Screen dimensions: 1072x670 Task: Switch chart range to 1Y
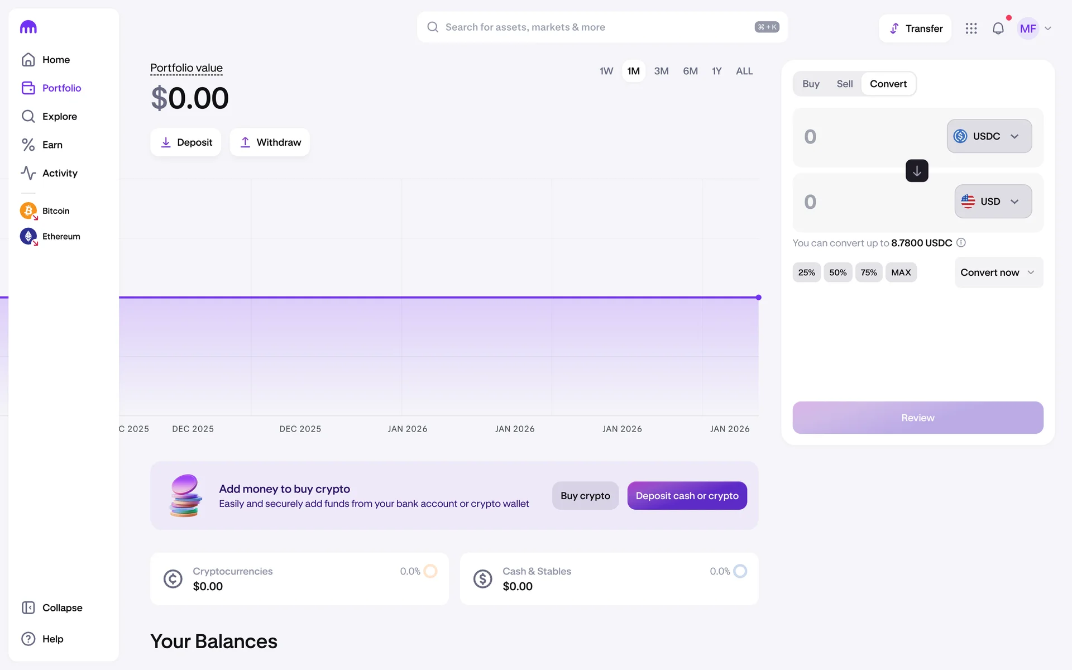click(716, 71)
